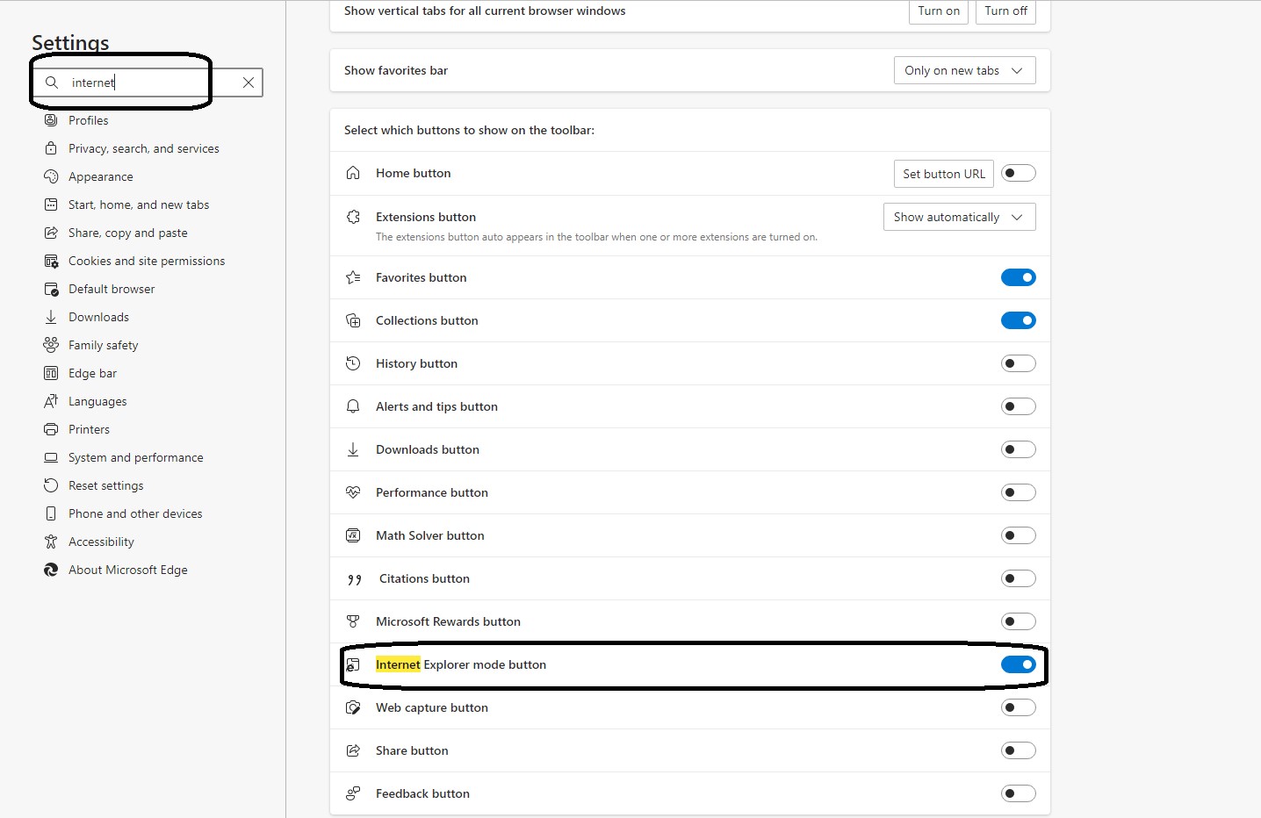Click the Downloads icon in the sidebar
Viewport: 1261px width, 818px height.
click(51, 317)
